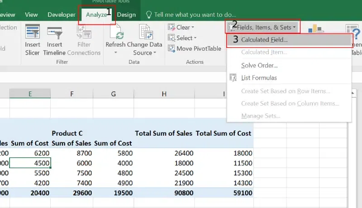This screenshot has width=362, height=208.
Task: Type in Tell me what you want box
Action: pyautogui.click(x=195, y=14)
